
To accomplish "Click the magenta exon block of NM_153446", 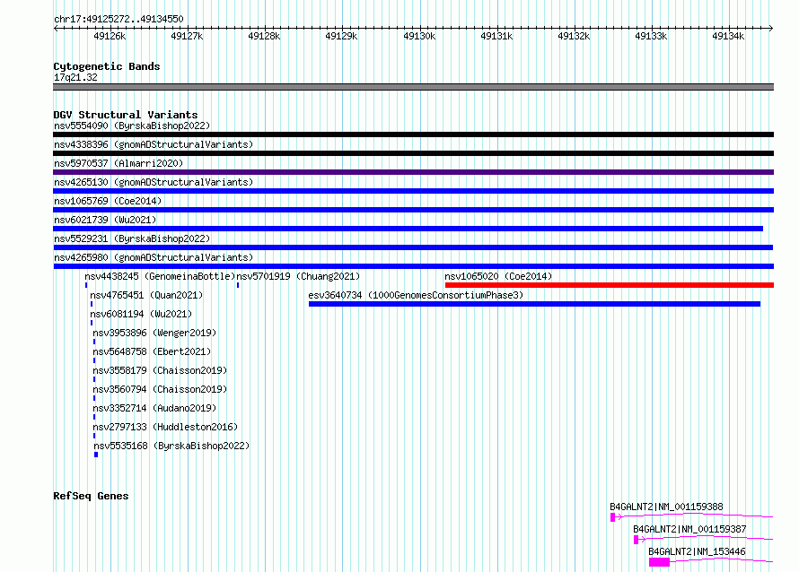I will pos(659,562).
